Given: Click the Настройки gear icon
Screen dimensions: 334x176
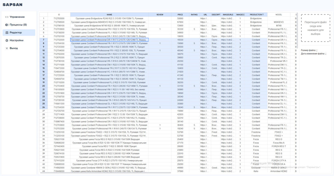Looking at the screenshot, I should [x=7, y=40].
